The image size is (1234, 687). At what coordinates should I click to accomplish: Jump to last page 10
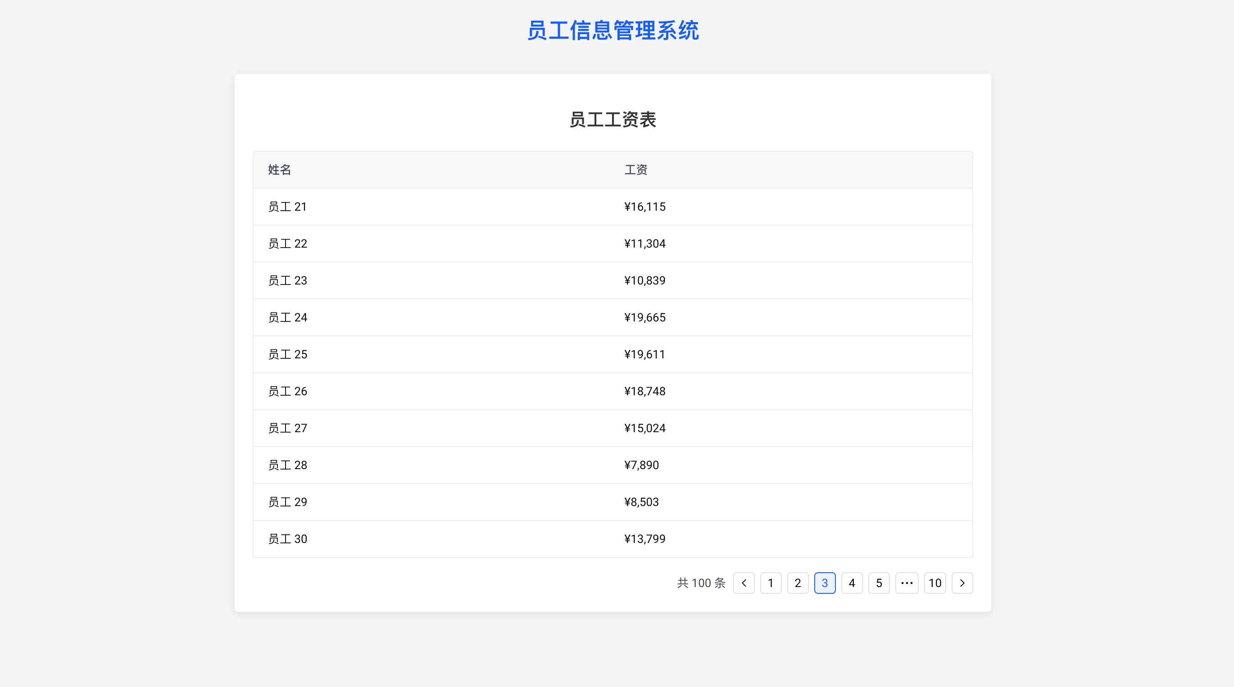click(x=935, y=583)
